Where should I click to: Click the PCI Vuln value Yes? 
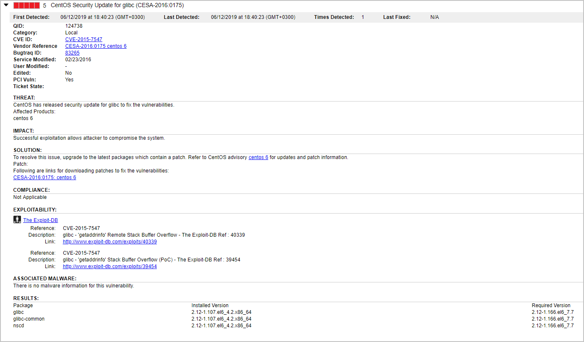coord(69,80)
